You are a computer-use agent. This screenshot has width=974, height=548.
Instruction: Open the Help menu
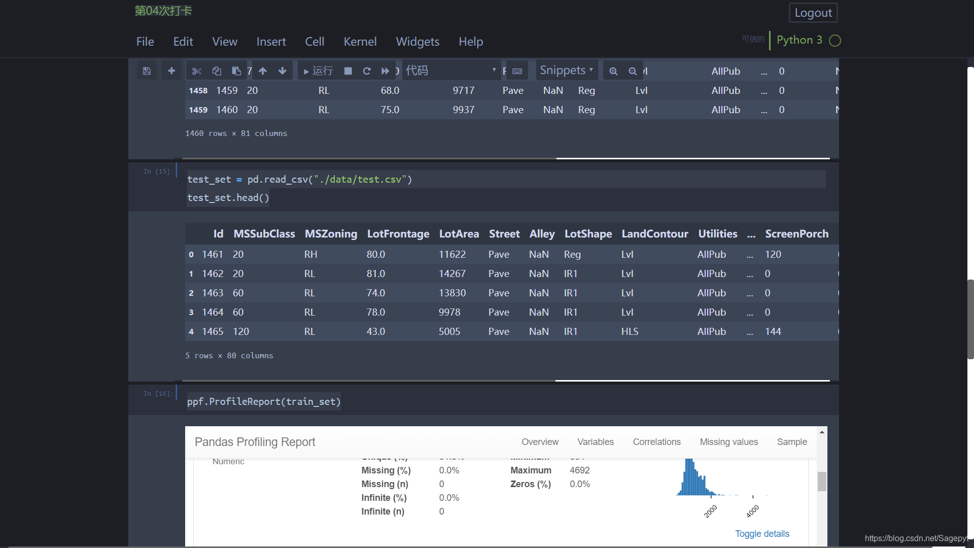[471, 42]
